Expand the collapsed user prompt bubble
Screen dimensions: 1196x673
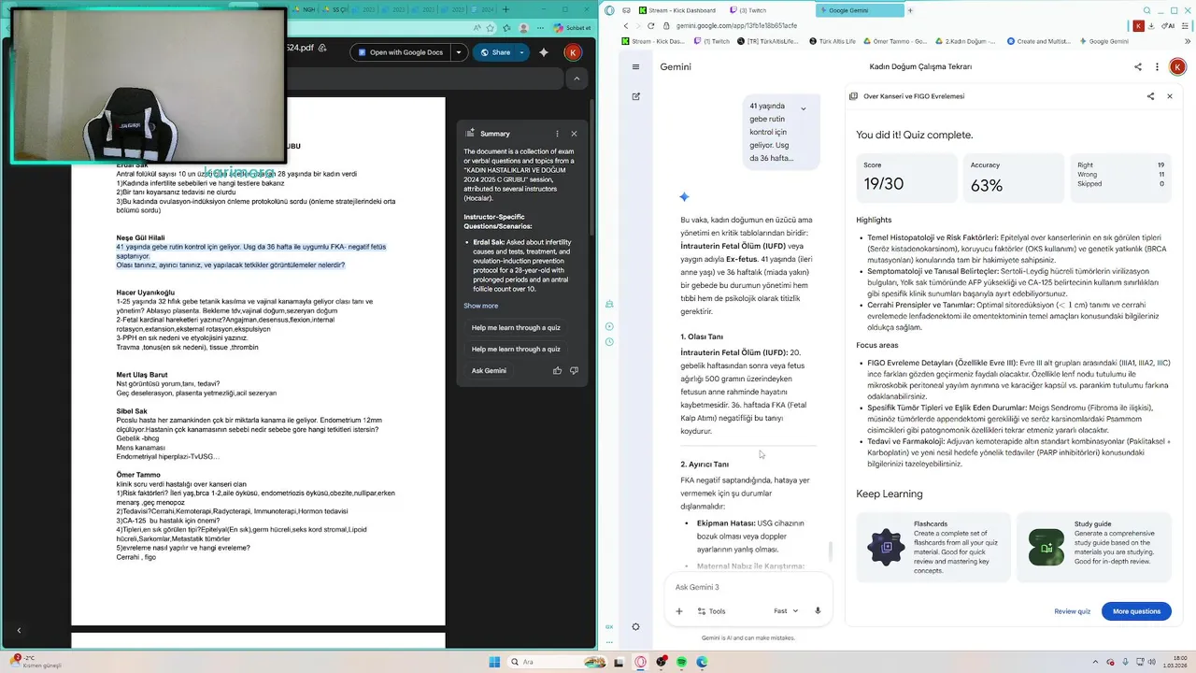coord(803,109)
